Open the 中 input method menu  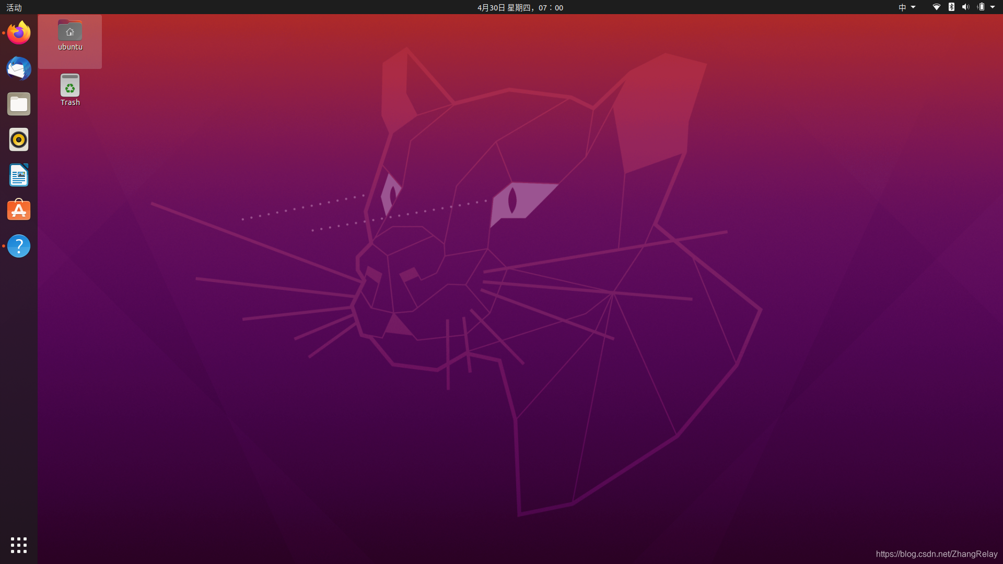click(x=907, y=7)
